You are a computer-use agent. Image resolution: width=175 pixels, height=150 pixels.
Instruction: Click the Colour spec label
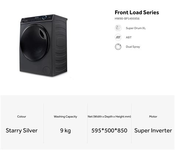tap(22, 116)
